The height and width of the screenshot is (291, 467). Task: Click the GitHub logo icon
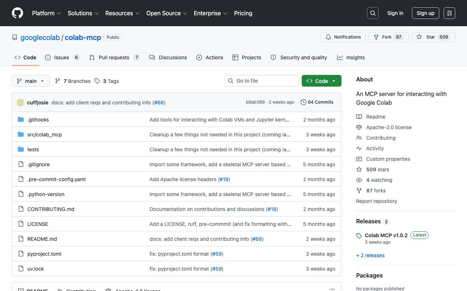coord(18,13)
